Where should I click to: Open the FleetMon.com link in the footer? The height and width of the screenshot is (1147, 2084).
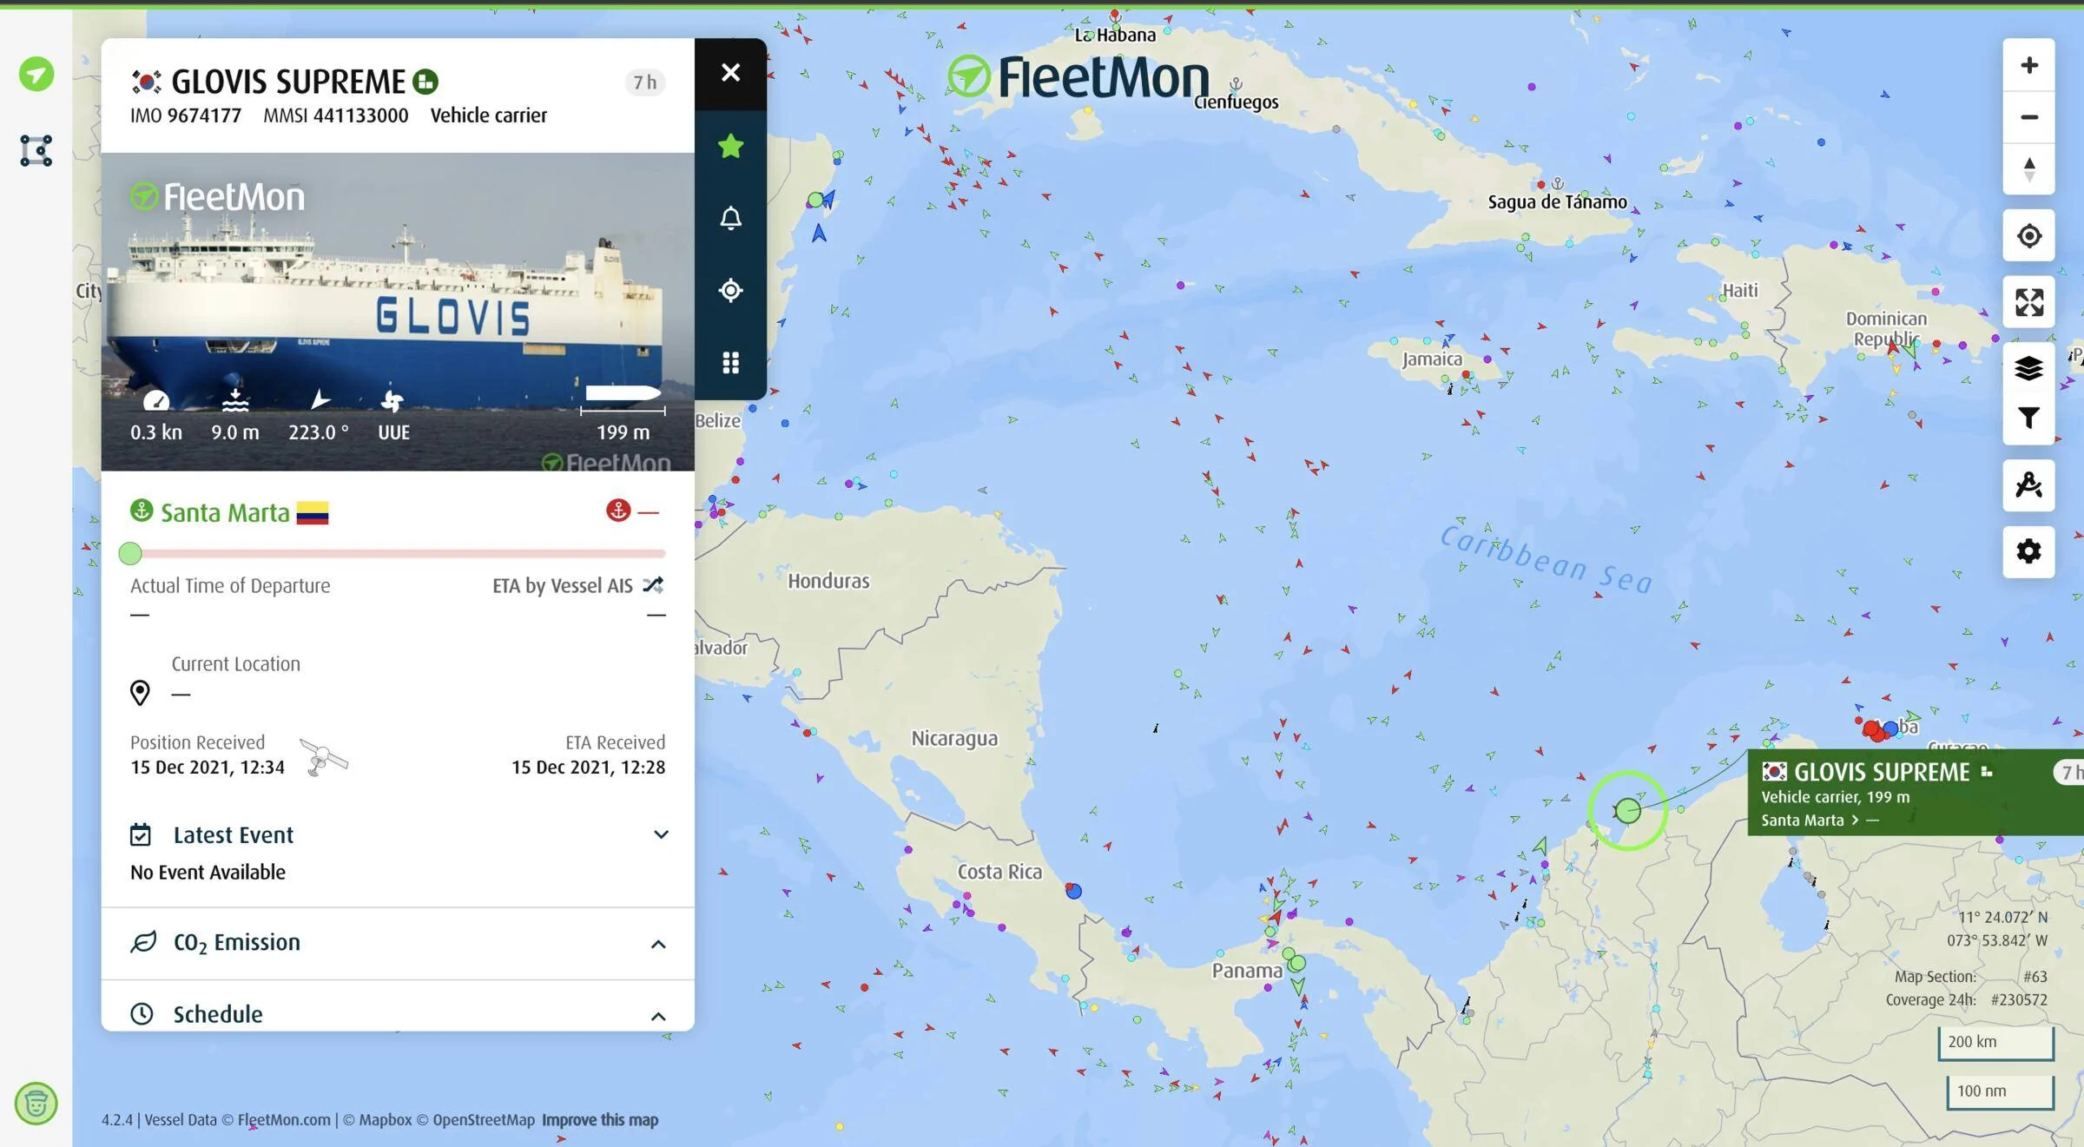284,1120
